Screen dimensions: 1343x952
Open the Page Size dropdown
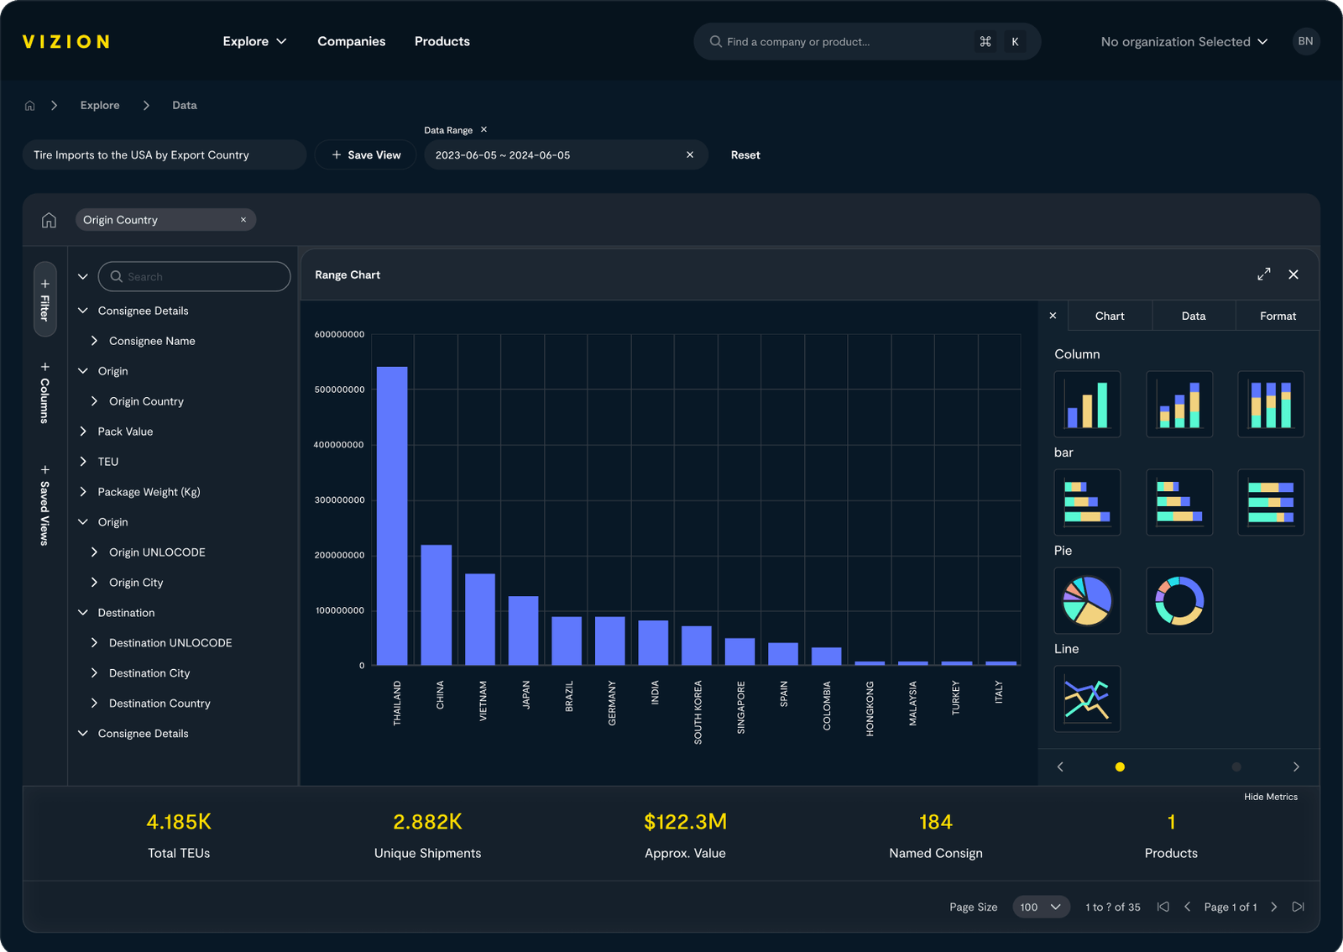click(1041, 907)
